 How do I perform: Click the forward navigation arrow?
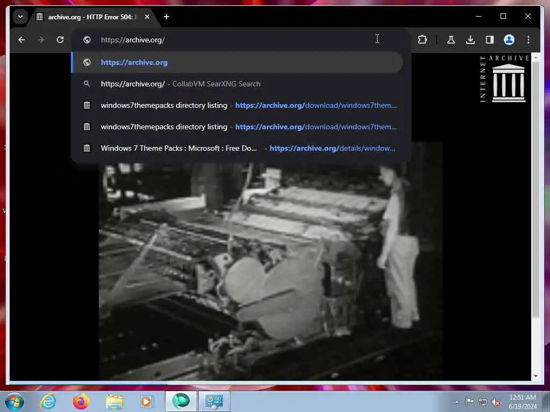41,40
